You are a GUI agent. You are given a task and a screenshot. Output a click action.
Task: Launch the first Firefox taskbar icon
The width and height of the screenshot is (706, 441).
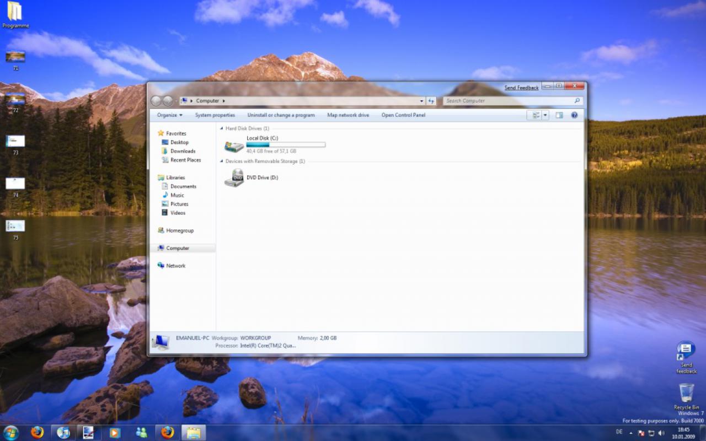click(x=37, y=432)
